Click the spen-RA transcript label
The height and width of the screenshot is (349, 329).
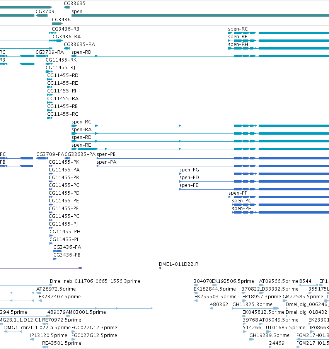tap(82, 130)
